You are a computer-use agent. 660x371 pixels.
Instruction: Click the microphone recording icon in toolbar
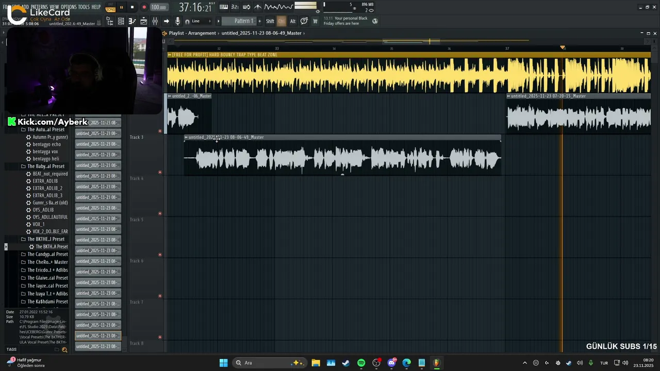pos(177,21)
